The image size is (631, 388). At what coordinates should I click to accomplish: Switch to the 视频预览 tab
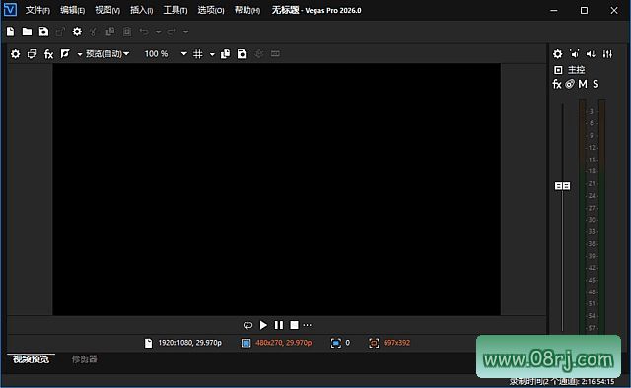pyautogui.click(x=31, y=359)
